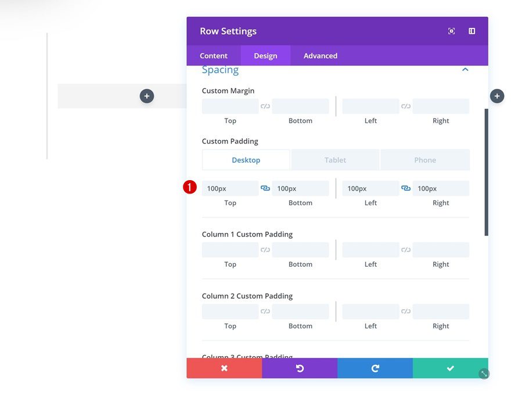Toggle the link between Left and Right row padding
511x394 pixels.
point(405,188)
